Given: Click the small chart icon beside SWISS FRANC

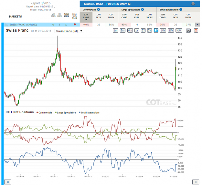Looking at the screenshot, I should [6, 25].
